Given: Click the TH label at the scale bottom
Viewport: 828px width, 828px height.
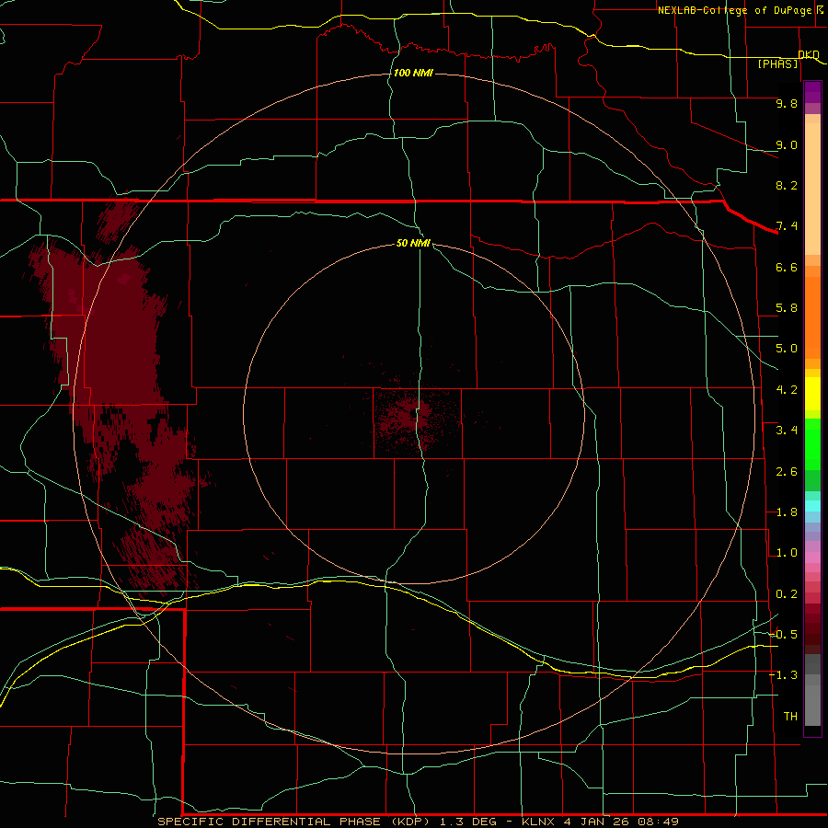Looking at the screenshot, I should (790, 717).
